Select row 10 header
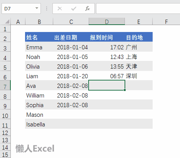The width and height of the screenshot is (180, 158). [5, 114]
